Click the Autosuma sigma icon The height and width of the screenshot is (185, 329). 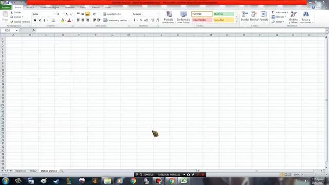click(273, 12)
